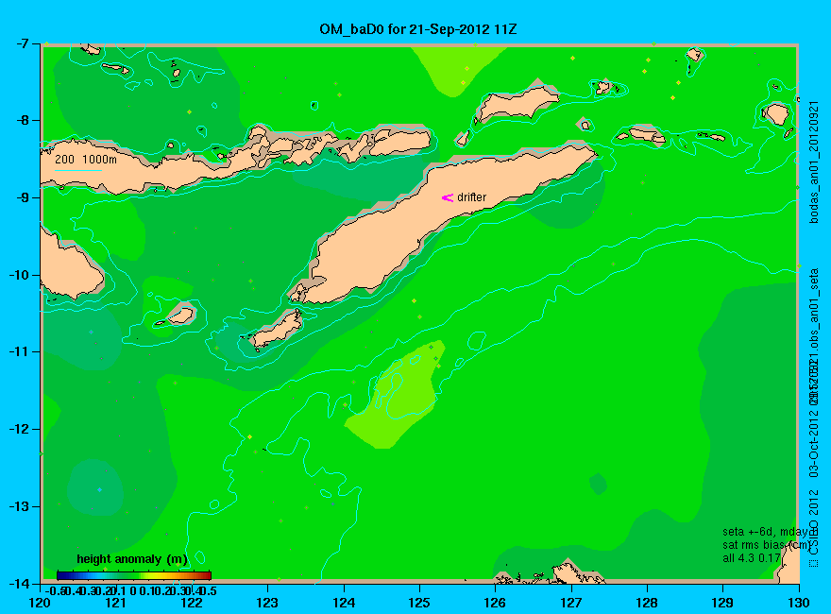
Task: Click the vertical "CSIRO 2012" copyright text
Action: (814, 529)
